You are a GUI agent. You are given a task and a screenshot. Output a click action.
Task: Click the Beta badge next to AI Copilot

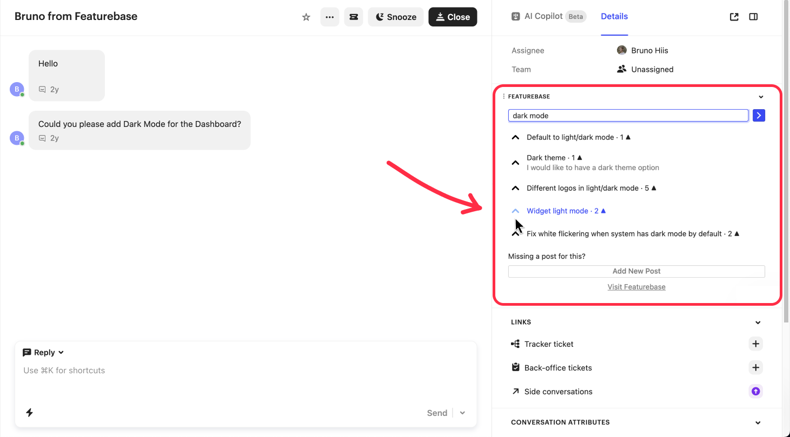pyautogui.click(x=576, y=17)
